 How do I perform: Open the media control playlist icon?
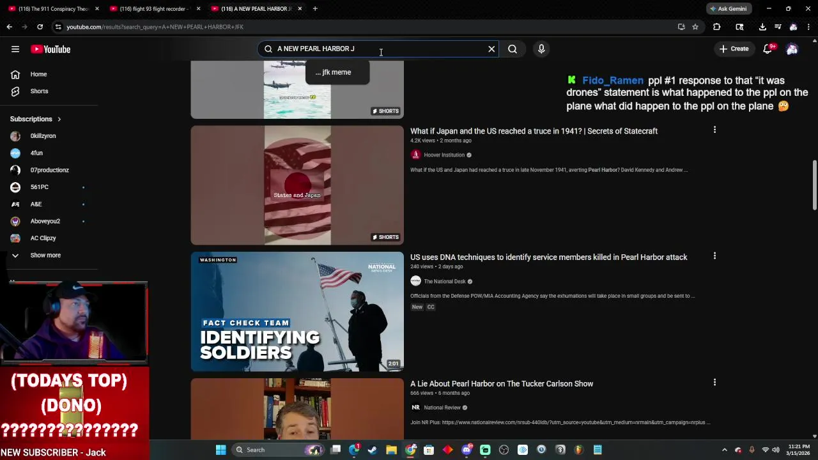coord(778,27)
